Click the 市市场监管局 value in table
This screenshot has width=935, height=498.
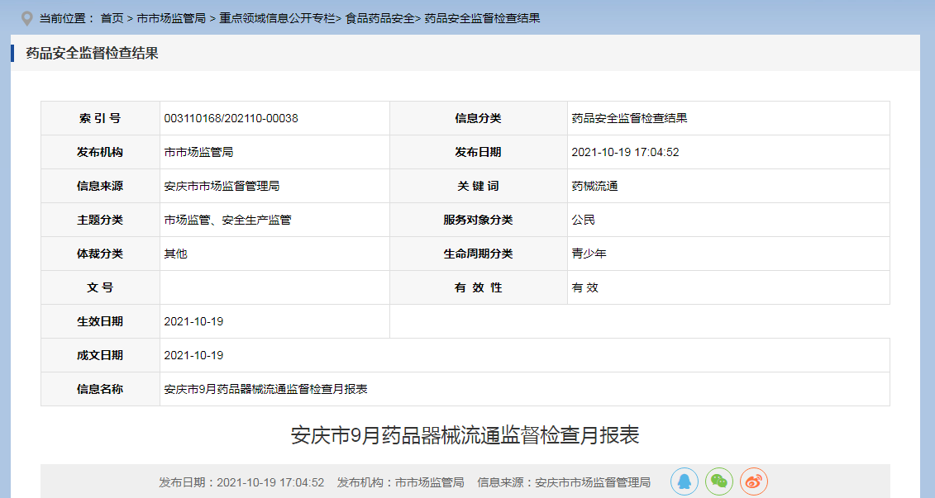tap(198, 153)
